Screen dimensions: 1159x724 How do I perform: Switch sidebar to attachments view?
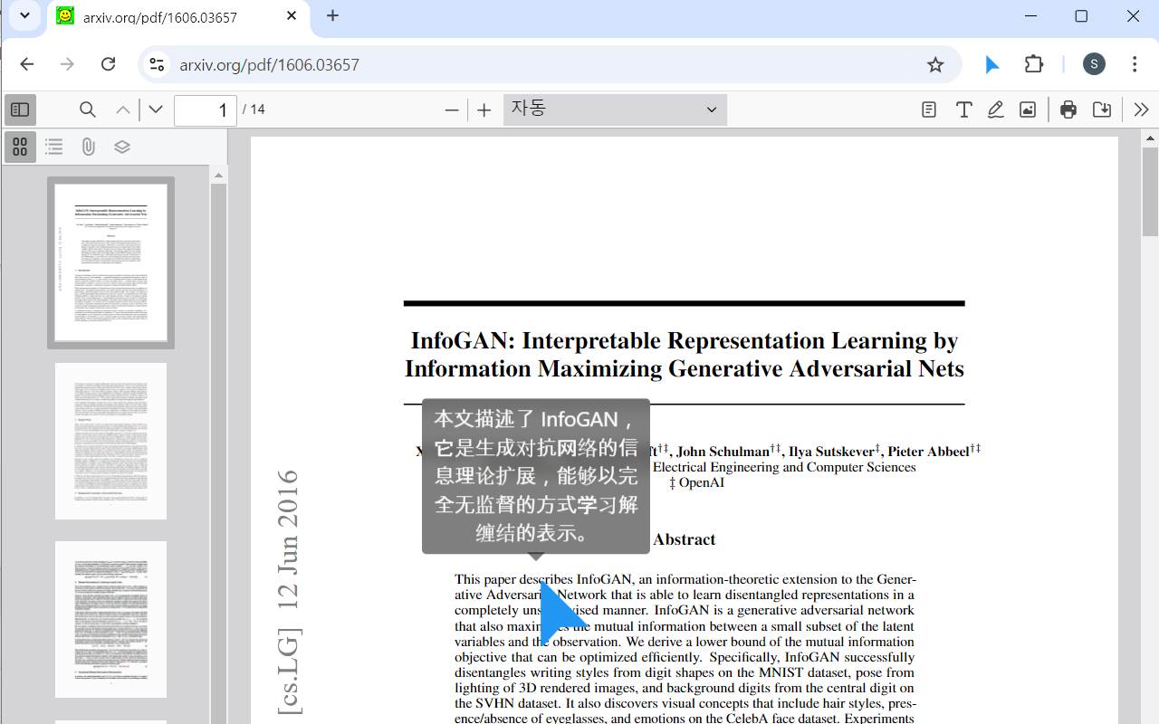[88, 146]
